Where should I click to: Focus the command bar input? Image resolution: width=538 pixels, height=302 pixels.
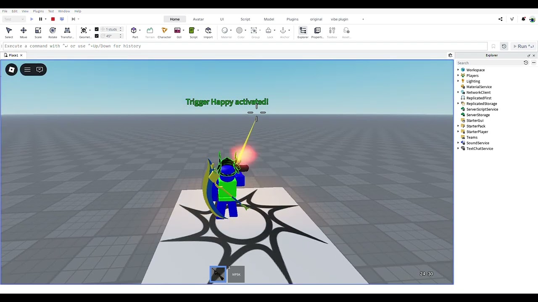[x=245, y=46]
